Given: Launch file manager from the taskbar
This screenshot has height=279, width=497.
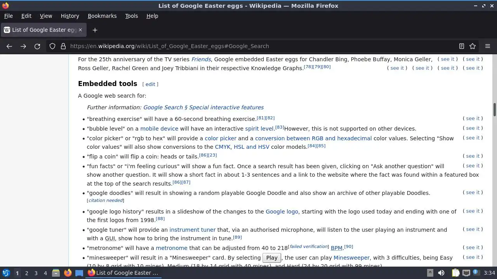Looking at the screenshot, I should coord(56,273).
